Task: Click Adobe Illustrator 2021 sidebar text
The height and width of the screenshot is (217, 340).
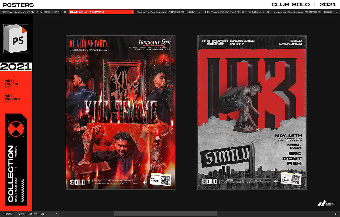Action: point(12,84)
